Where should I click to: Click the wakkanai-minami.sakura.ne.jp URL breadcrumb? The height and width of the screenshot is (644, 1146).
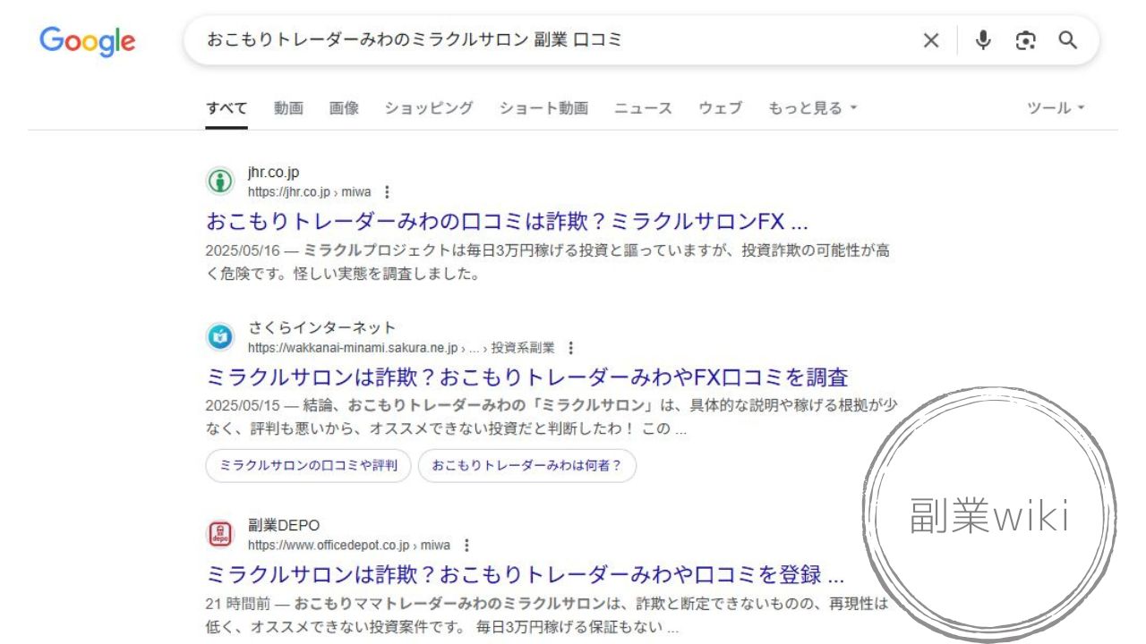click(x=401, y=348)
